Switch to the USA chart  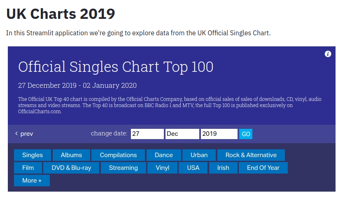(193, 168)
